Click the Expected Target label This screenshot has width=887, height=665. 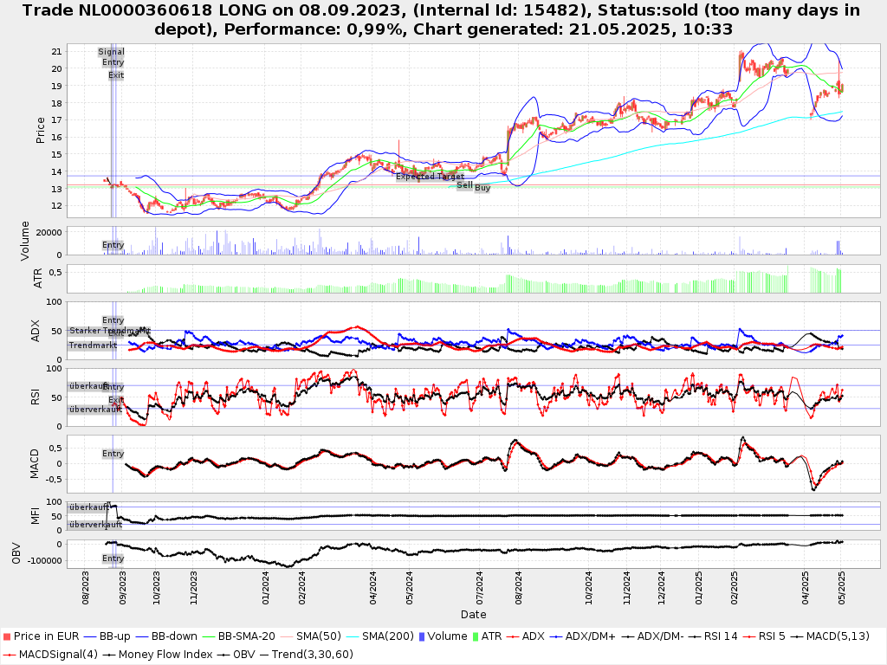[430, 176]
